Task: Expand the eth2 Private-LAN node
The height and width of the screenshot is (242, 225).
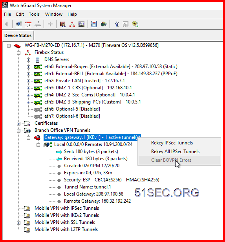Action: tap(28, 81)
